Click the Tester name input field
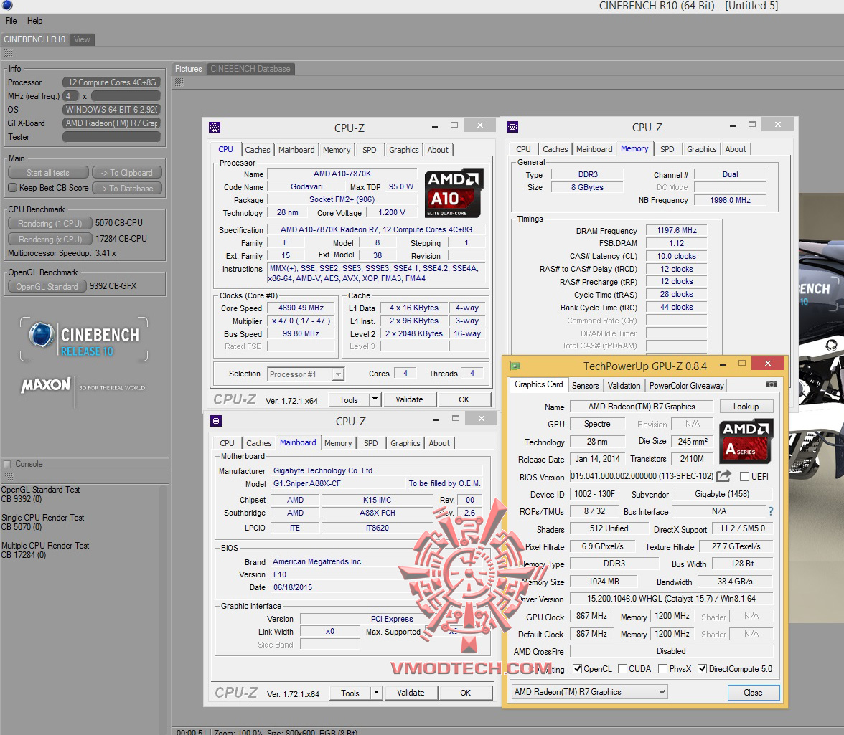Screen dimensions: 844x735 click(x=111, y=137)
